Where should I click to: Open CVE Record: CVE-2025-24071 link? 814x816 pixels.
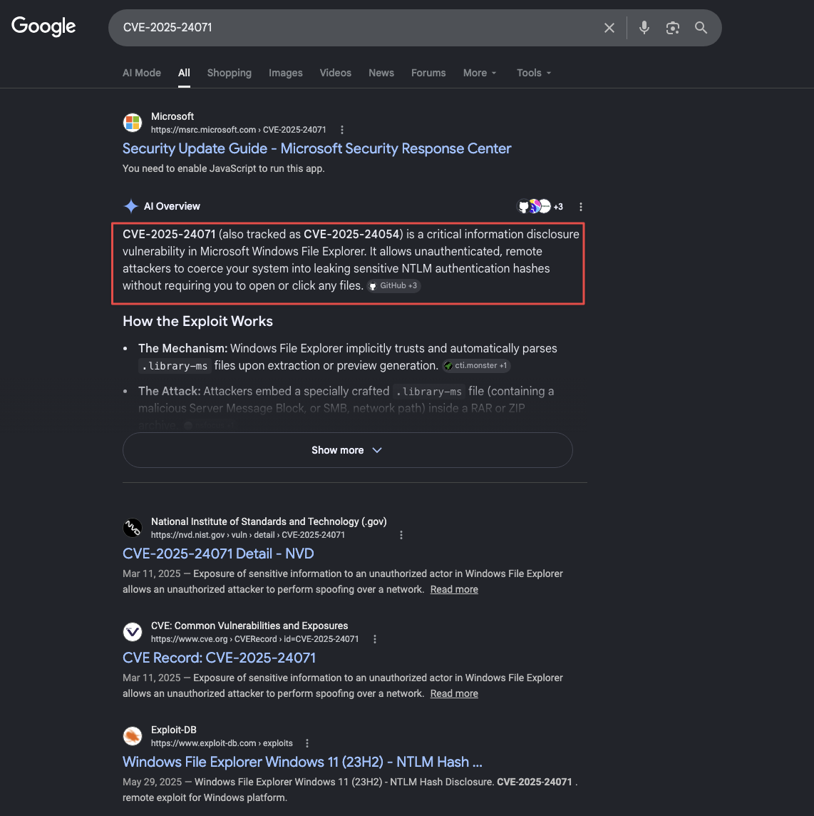pyautogui.click(x=219, y=658)
